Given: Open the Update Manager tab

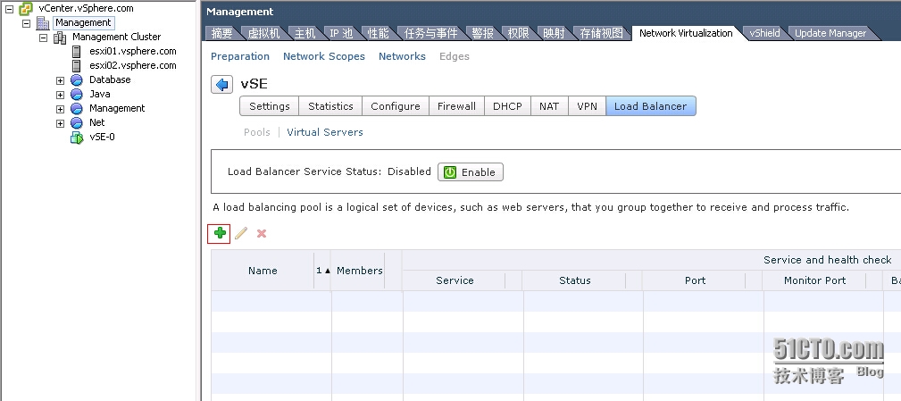Looking at the screenshot, I should tap(830, 33).
